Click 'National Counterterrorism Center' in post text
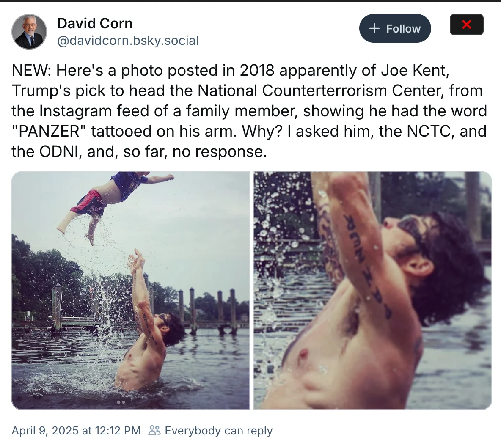This screenshot has height=440, width=501. 292,91
